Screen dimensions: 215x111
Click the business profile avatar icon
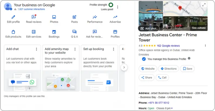(x=8, y=6)
